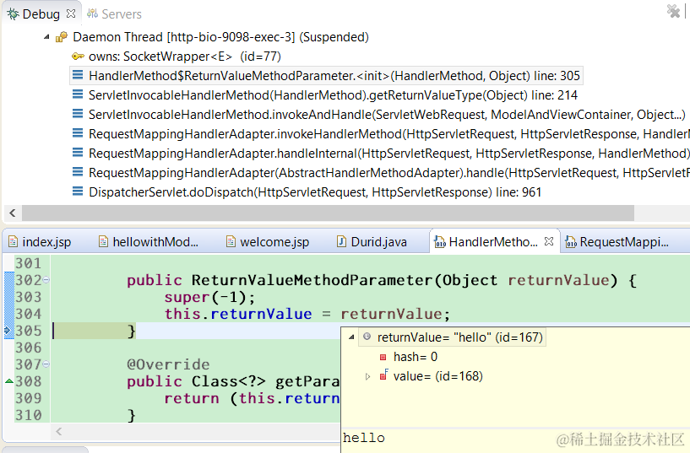Click the returnValue variable icon
The width and height of the screenshot is (690, 453).
tap(367, 337)
